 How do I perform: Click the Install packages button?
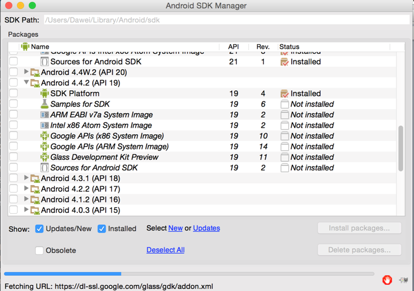[x=359, y=228]
